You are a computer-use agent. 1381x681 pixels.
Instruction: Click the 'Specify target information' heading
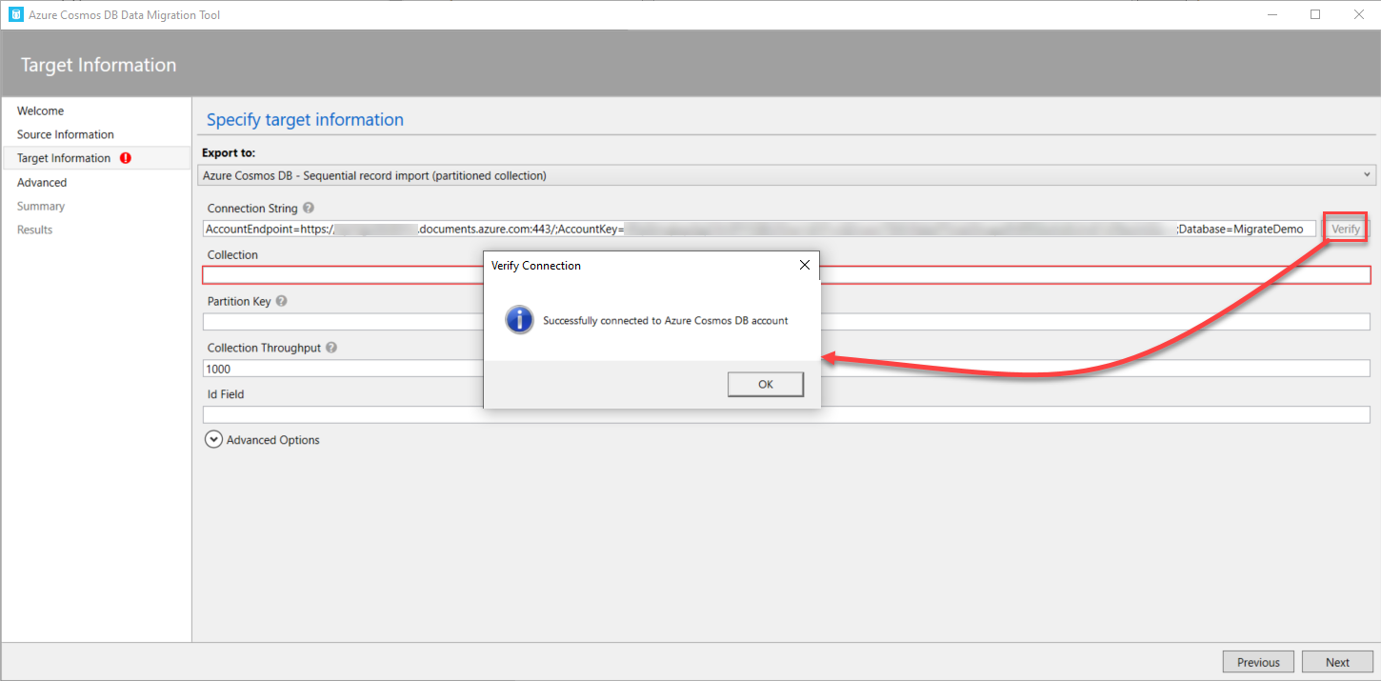point(305,120)
